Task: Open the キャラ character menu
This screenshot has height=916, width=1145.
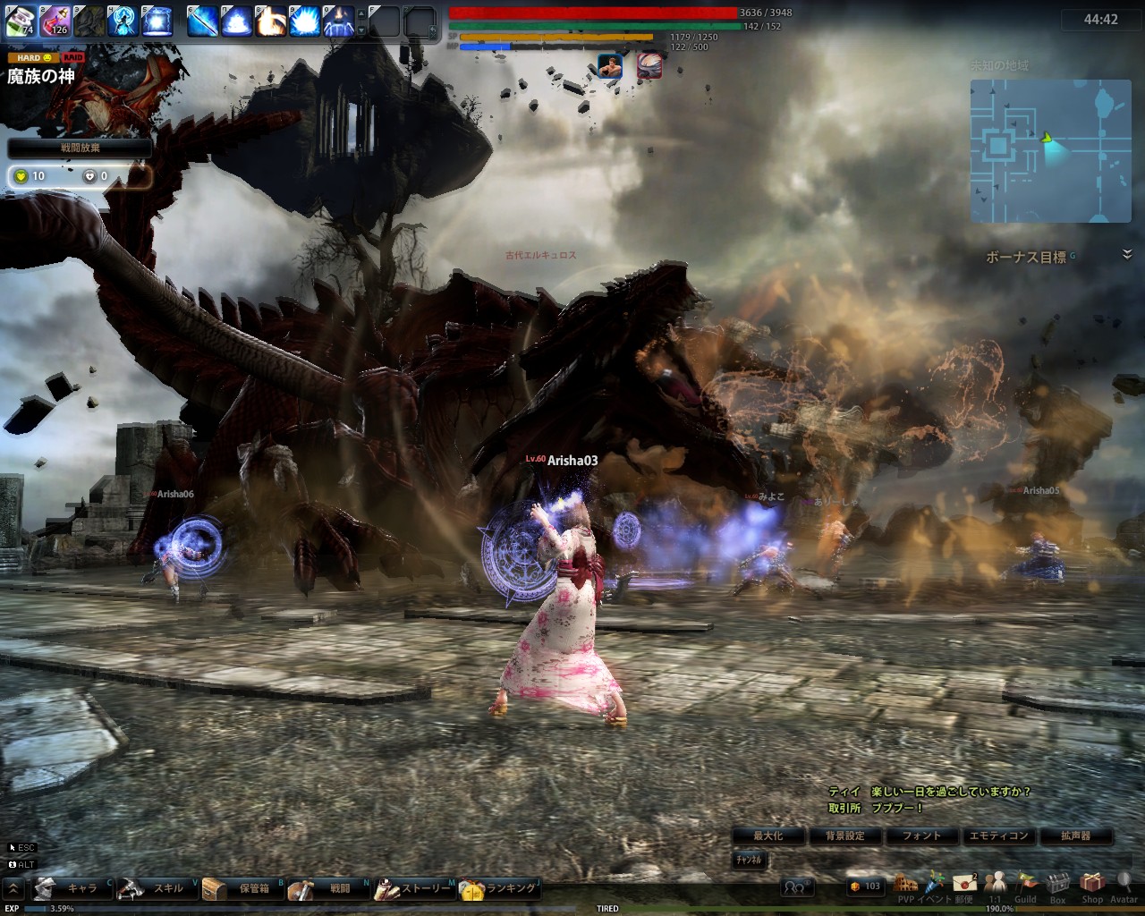Action: click(x=72, y=888)
